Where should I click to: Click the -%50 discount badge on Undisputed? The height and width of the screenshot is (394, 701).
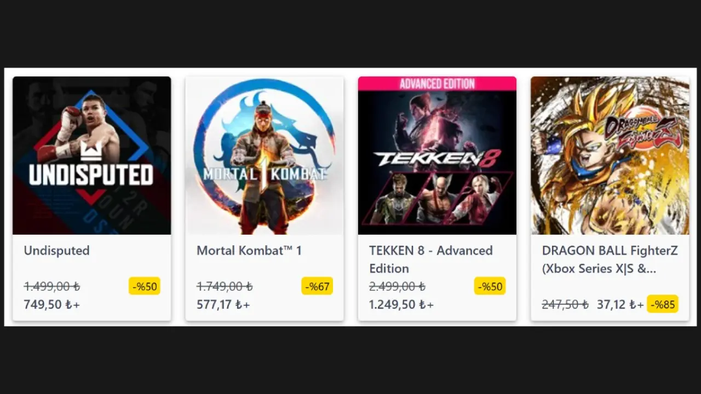145,286
